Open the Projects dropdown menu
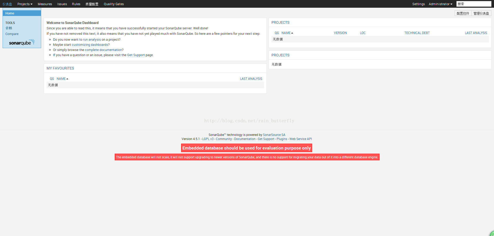Viewport: 494px width, 236px height. 25,4
